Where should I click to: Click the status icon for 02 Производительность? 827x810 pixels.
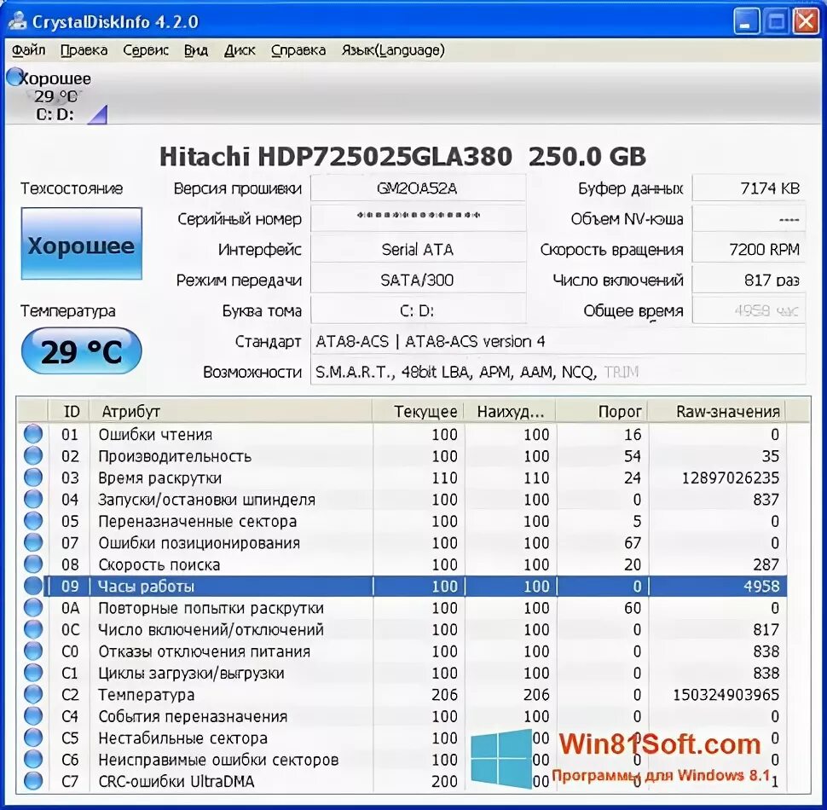[32, 455]
